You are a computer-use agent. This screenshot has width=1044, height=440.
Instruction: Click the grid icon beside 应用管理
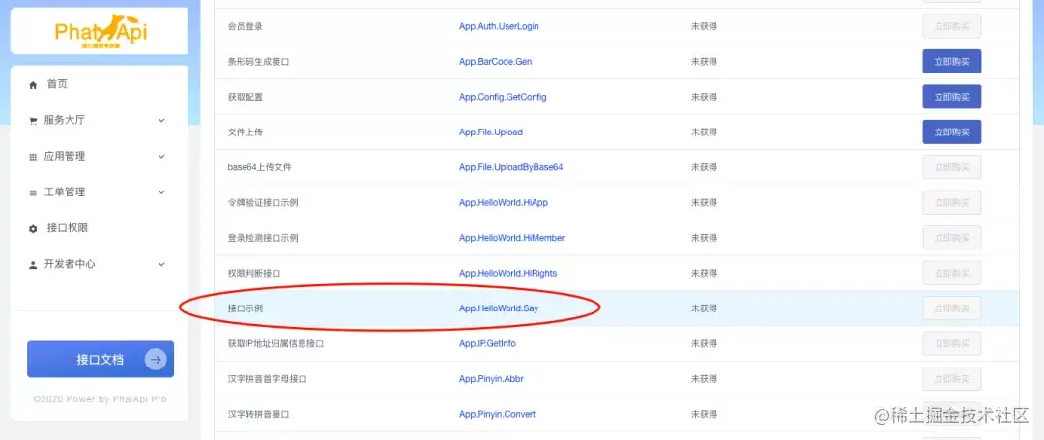[x=33, y=157]
